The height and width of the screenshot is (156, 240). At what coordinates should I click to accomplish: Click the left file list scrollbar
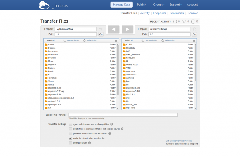pos(117,70)
